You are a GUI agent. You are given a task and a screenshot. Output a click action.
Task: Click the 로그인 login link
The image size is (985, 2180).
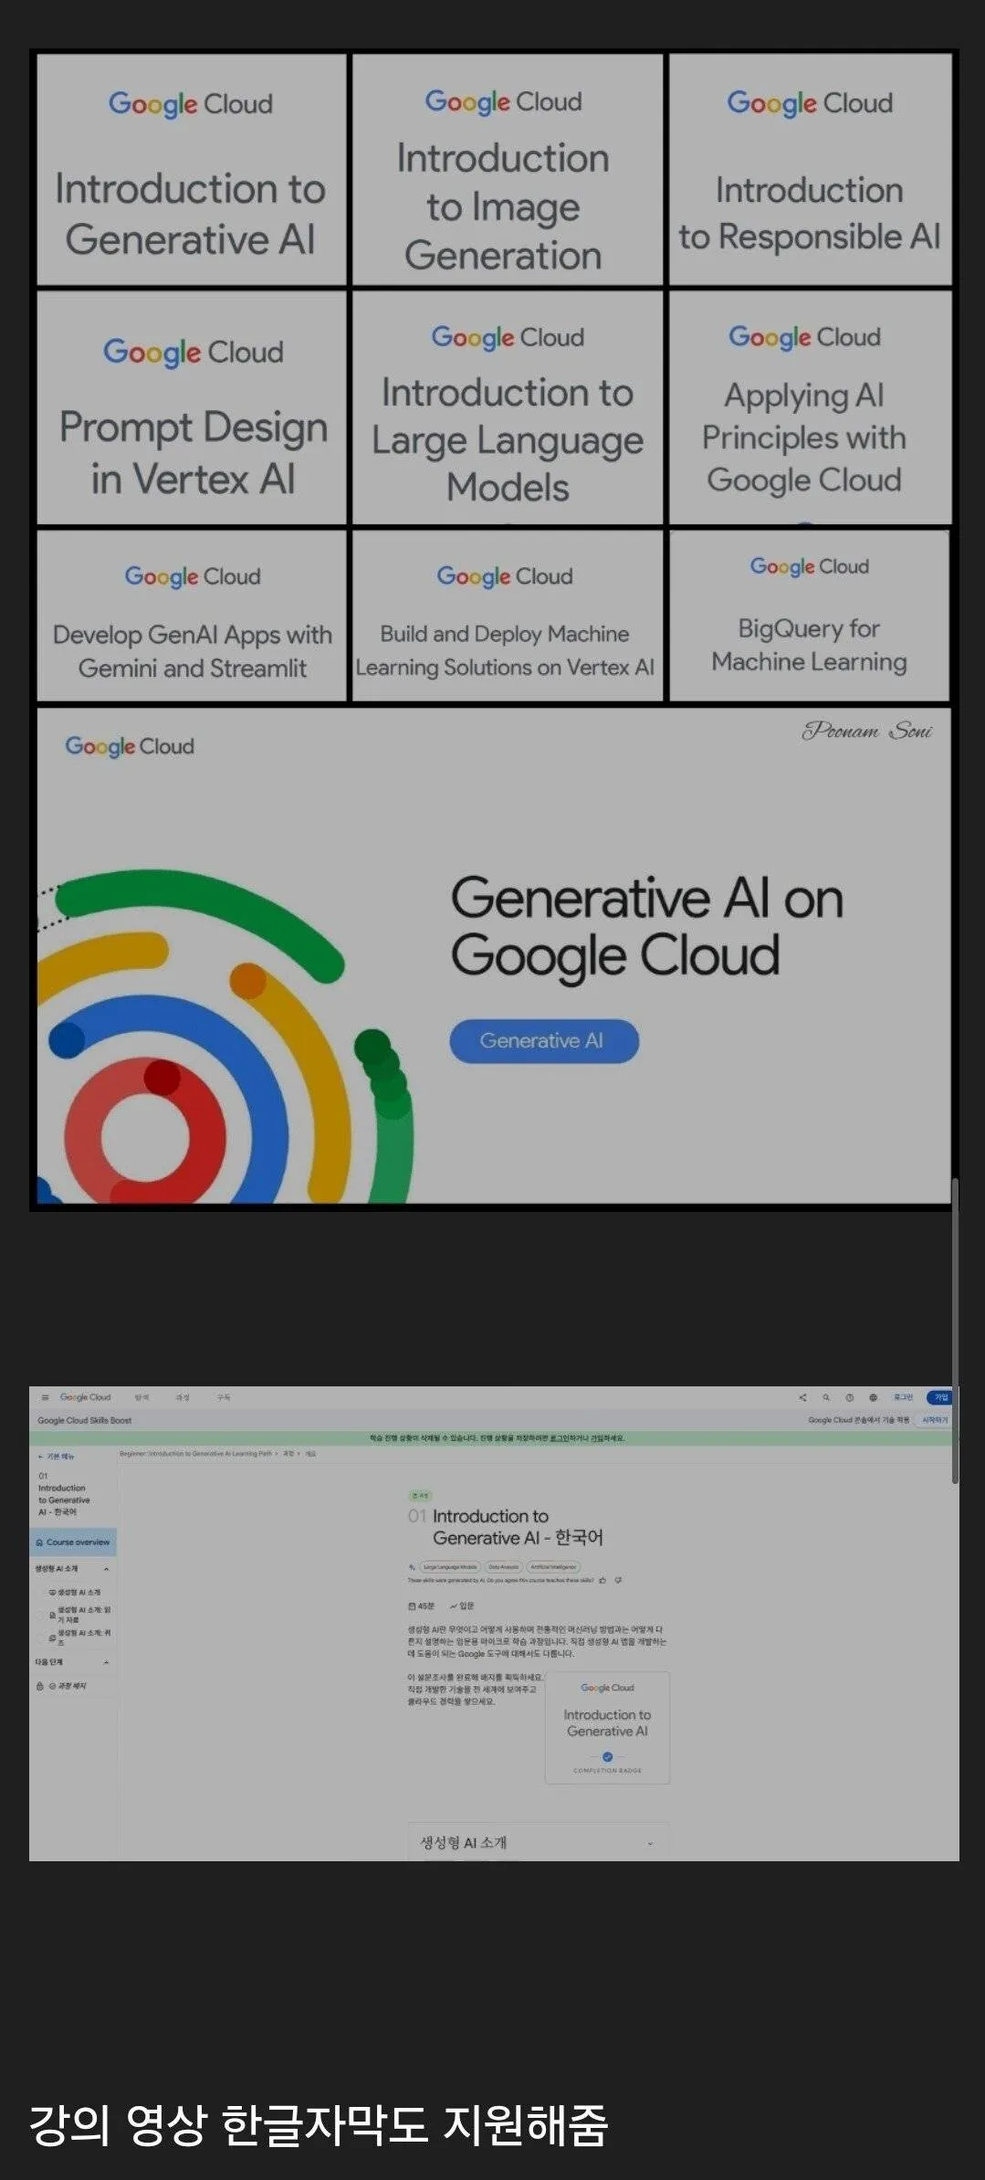click(903, 1397)
